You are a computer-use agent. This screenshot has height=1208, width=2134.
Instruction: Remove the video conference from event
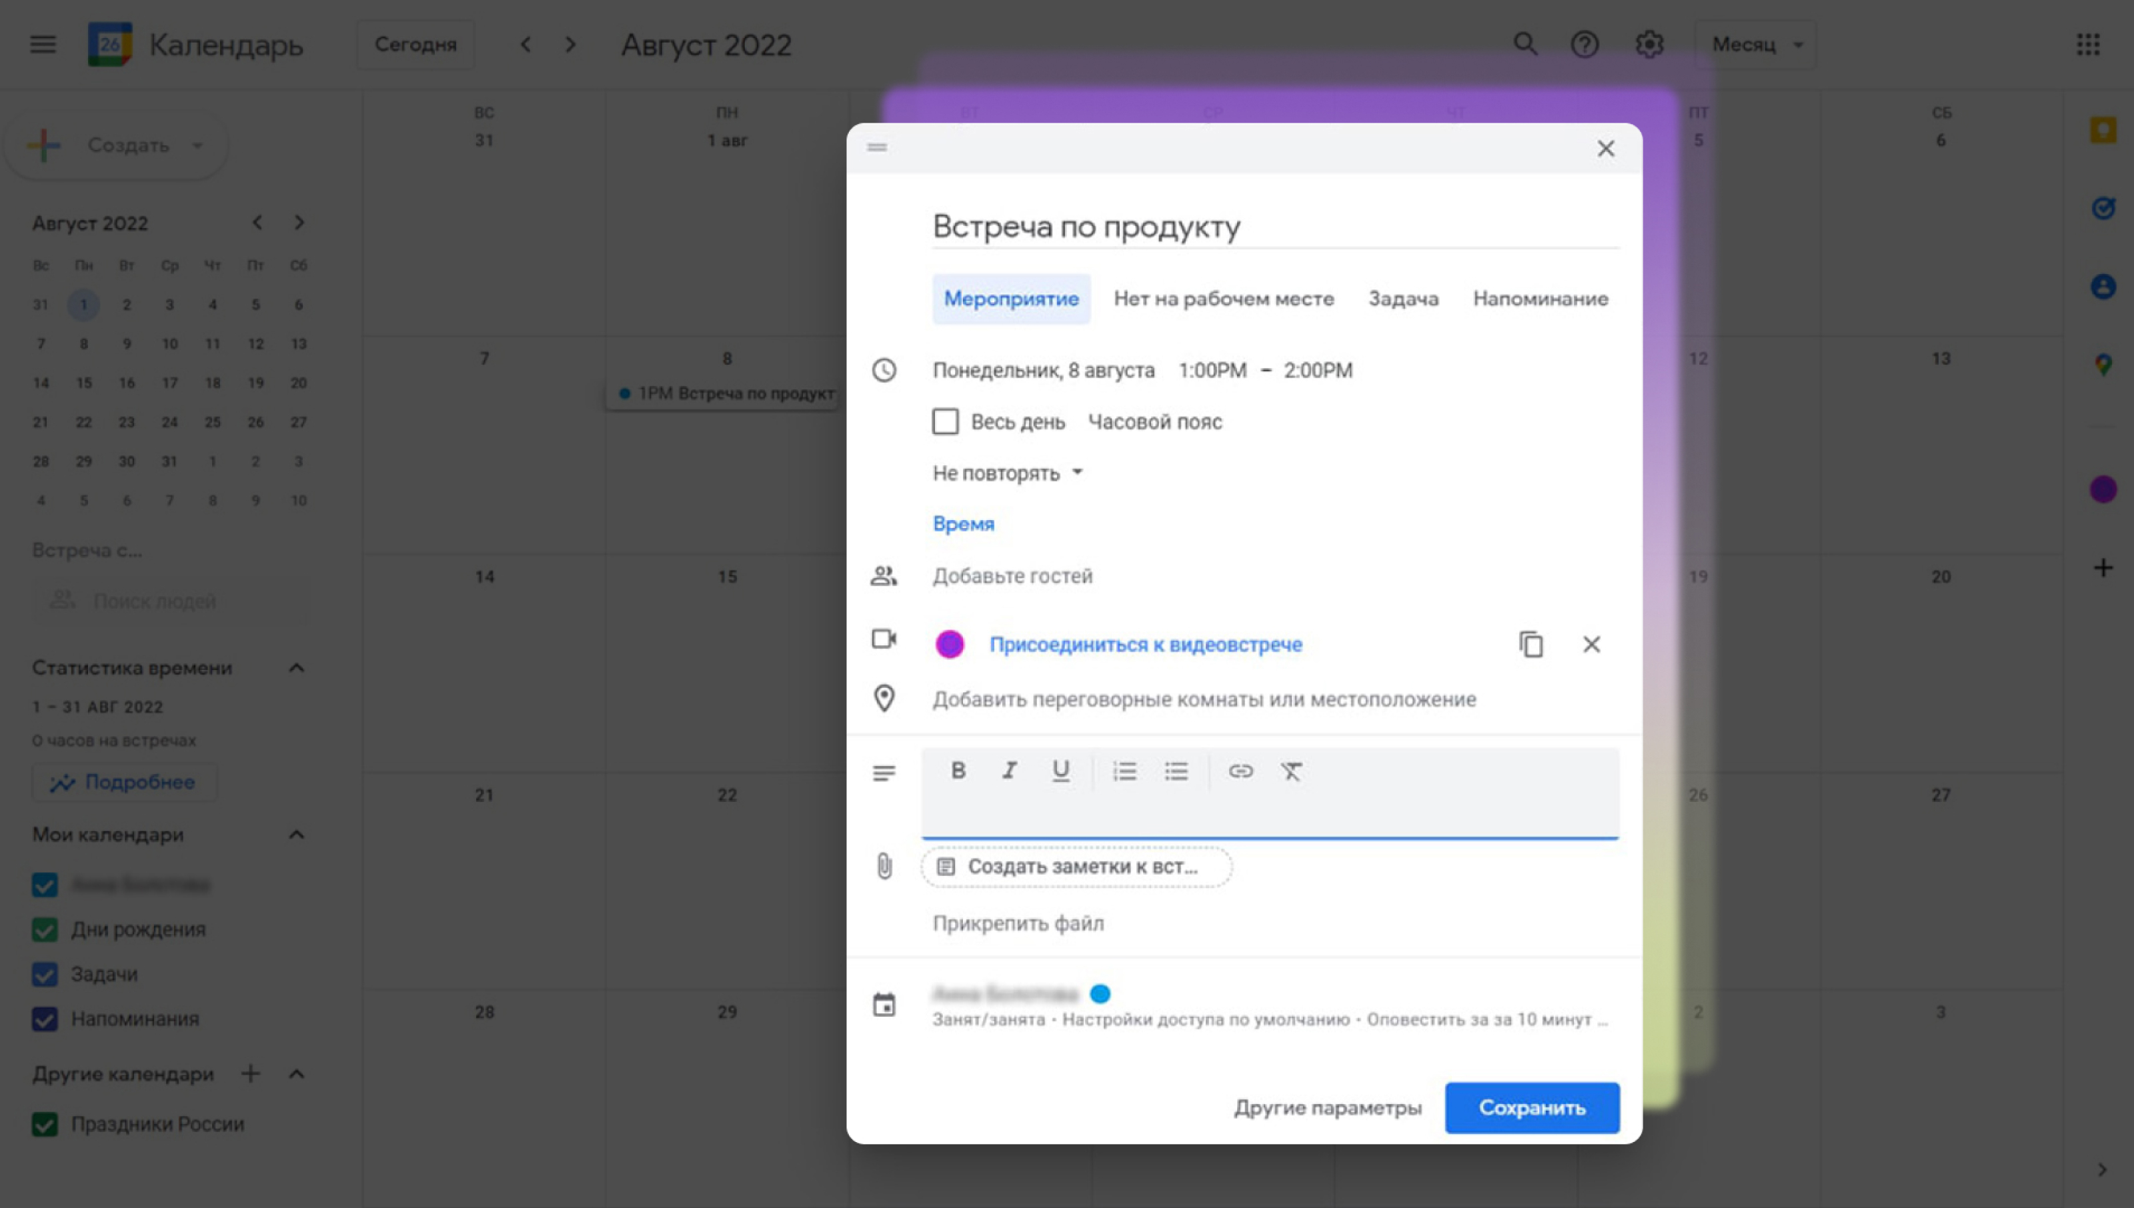pyautogui.click(x=1590, y=645)
